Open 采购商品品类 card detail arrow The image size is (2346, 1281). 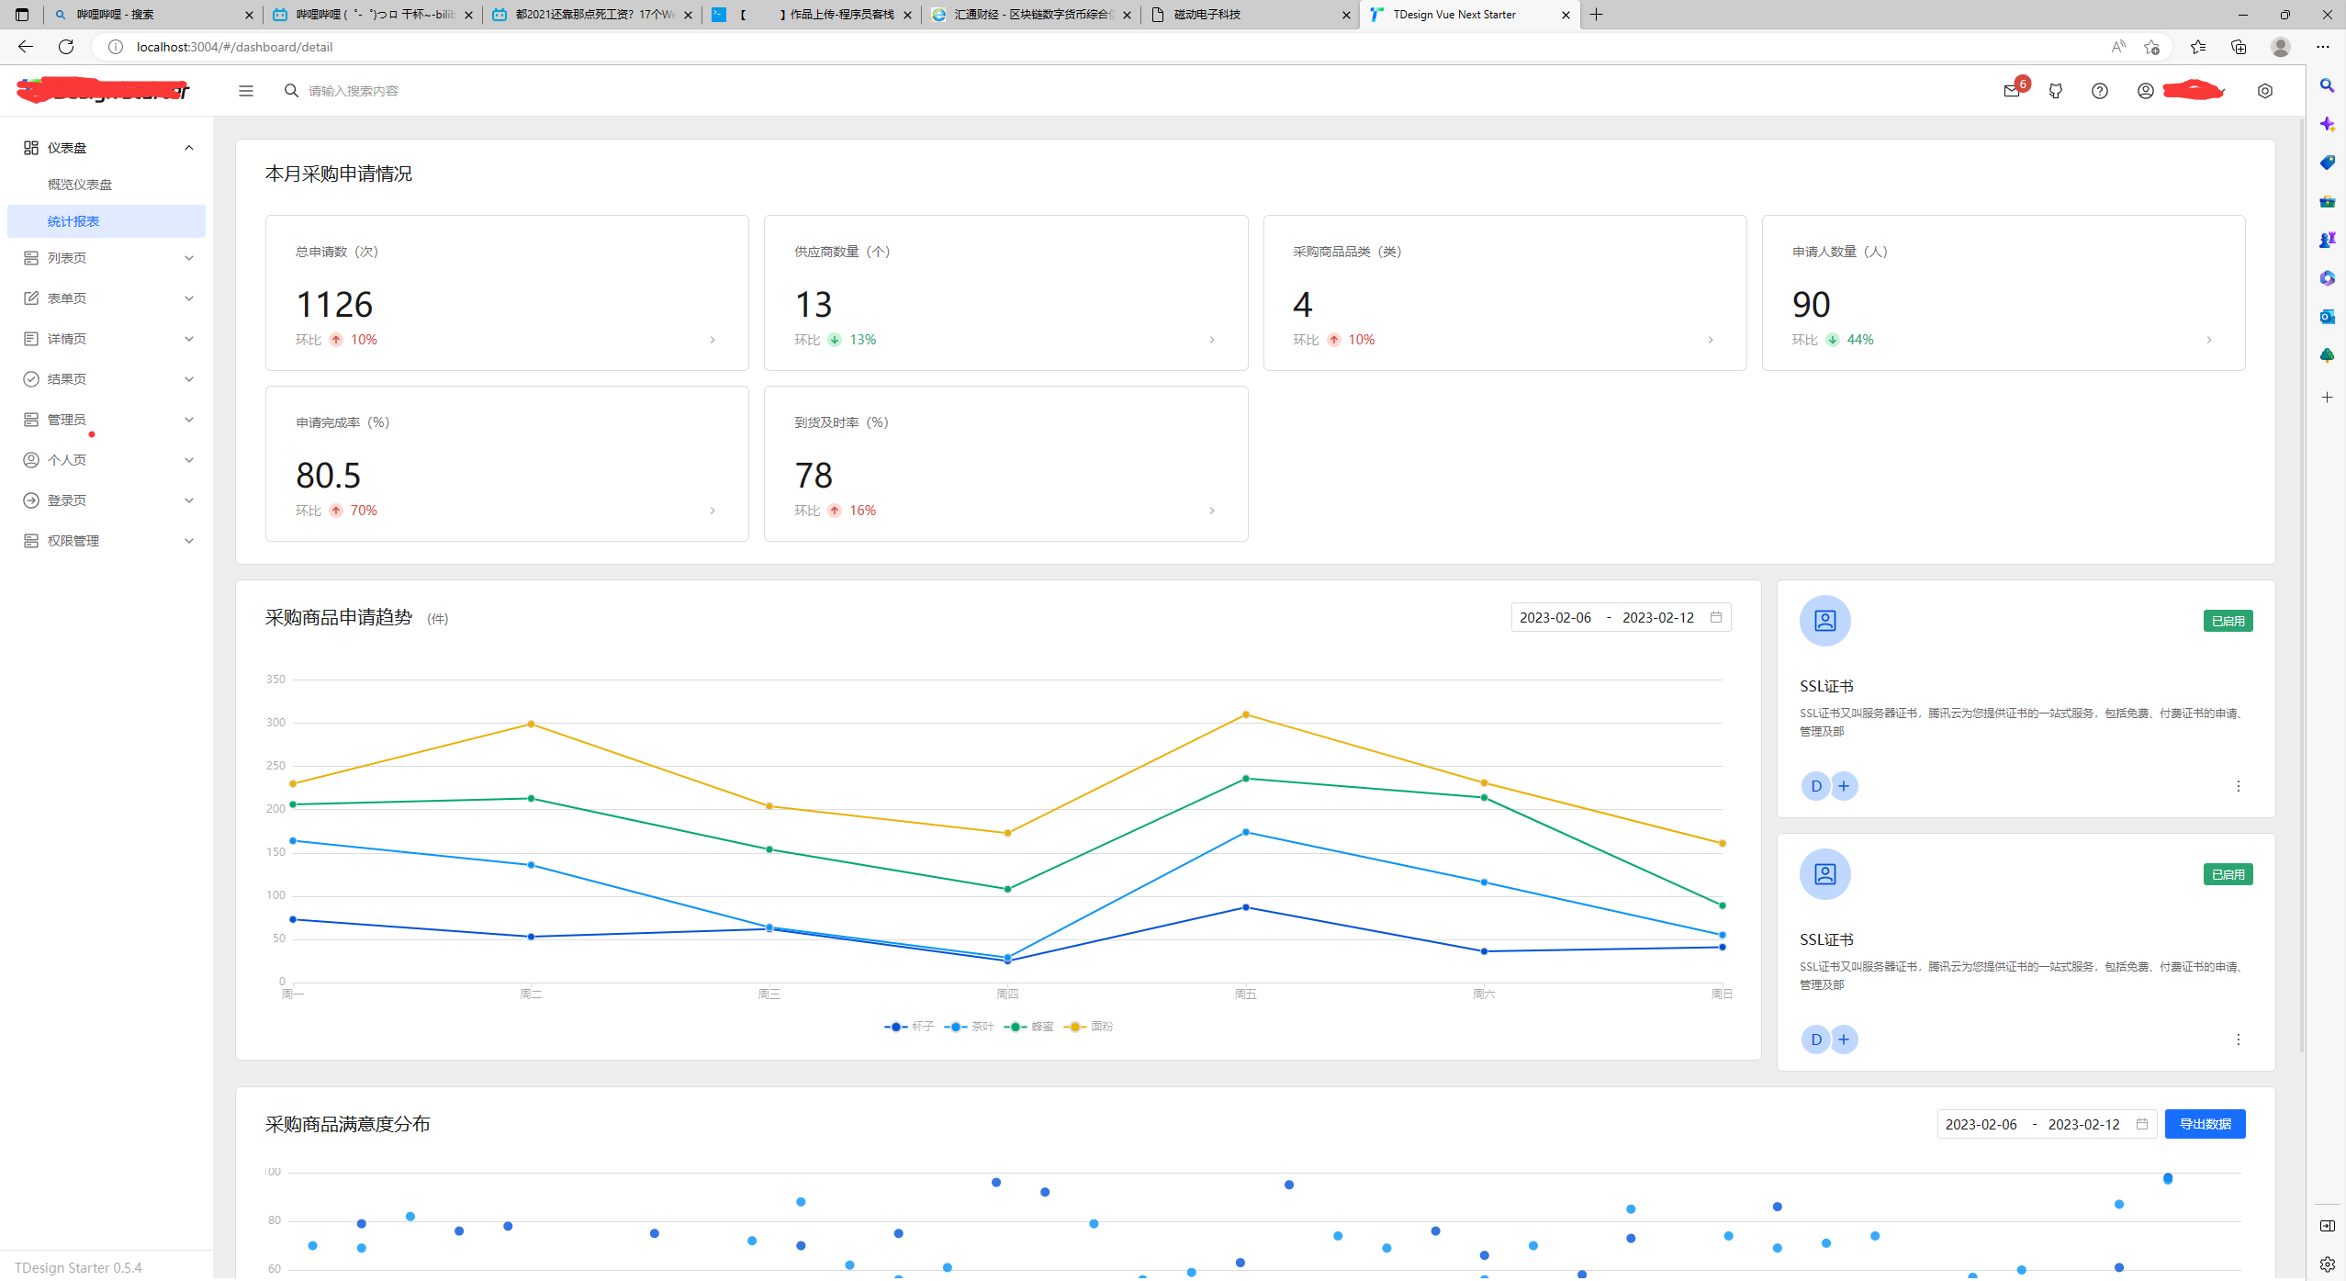(1711, 340)
